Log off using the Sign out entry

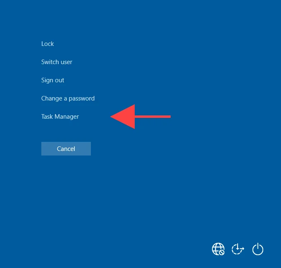[x=52, y=80]
